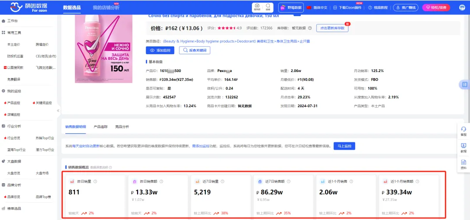The image size is (470, 220).
Task: Switch to 竞品分析 tab
Action: (122, 127)
